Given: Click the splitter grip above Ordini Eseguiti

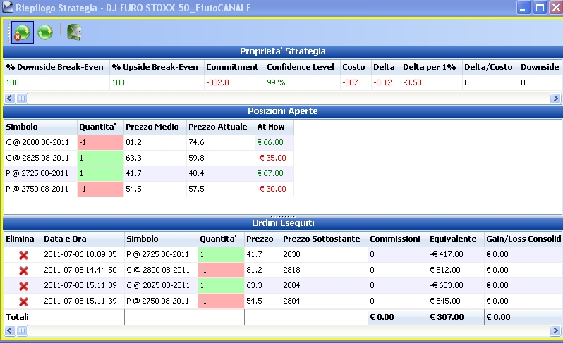Looking at the screenshot, I should [283, 216].
